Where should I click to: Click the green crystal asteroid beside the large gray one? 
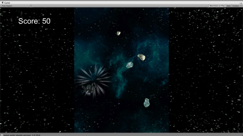click(129, 65)
